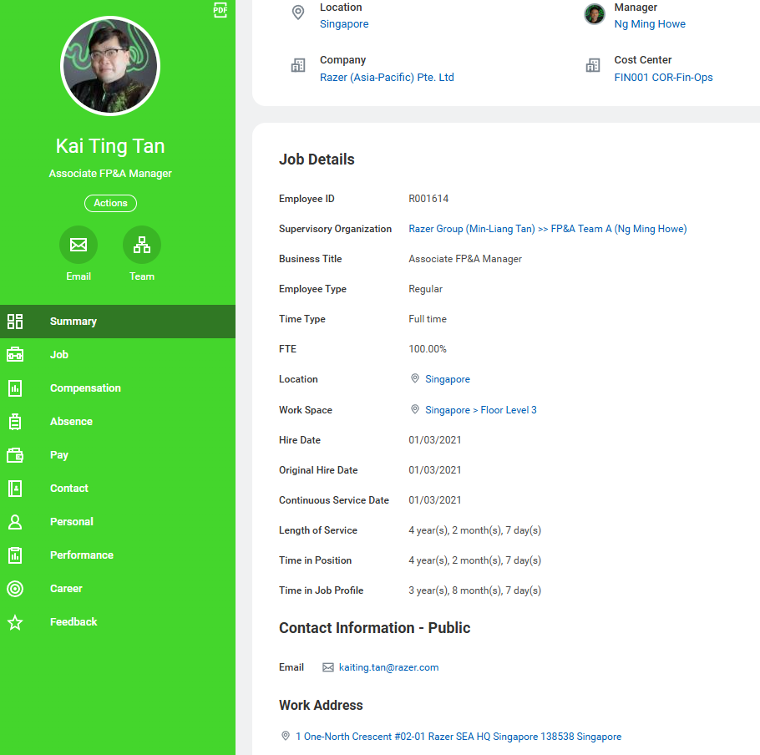Switch to the Summary tab
The height and width of the screenshot is (755, 760).
click(118, 322)
